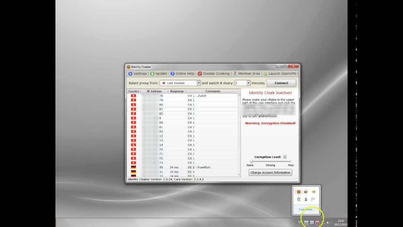Click 'None' encryption level label
This screenshot has height=227, width=403.
tap(250, 165)
